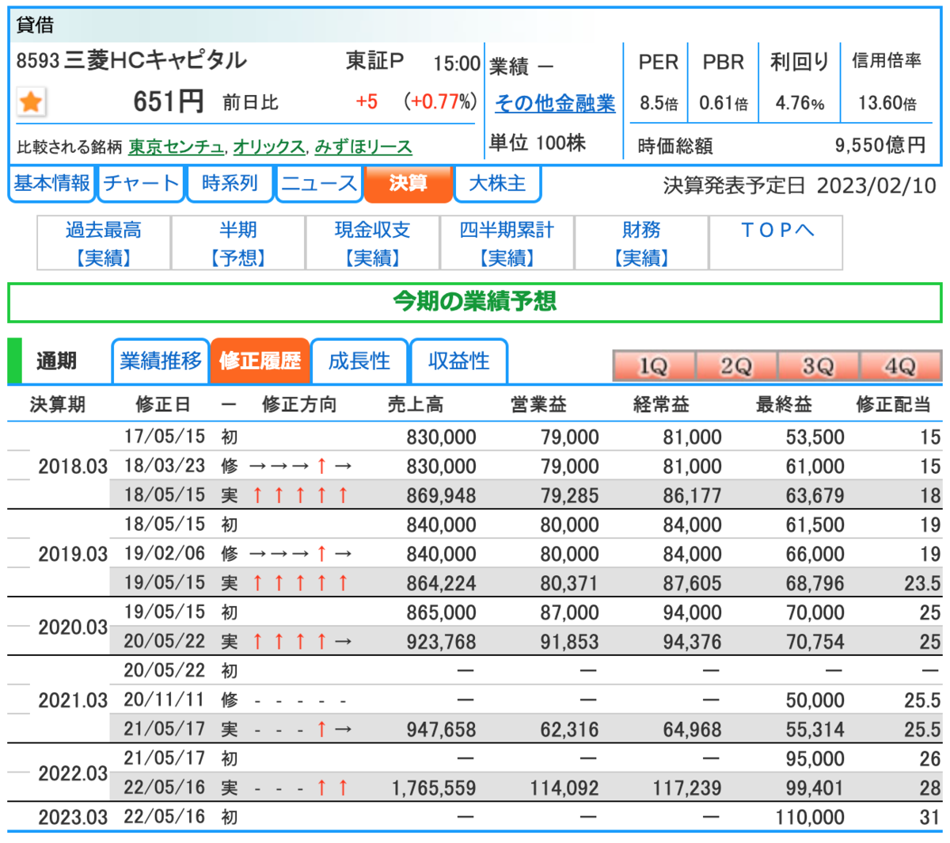950x843 pixels.
Task: Click the 8593 三菱HCキャピタル stock name
Action: point(131,61)
